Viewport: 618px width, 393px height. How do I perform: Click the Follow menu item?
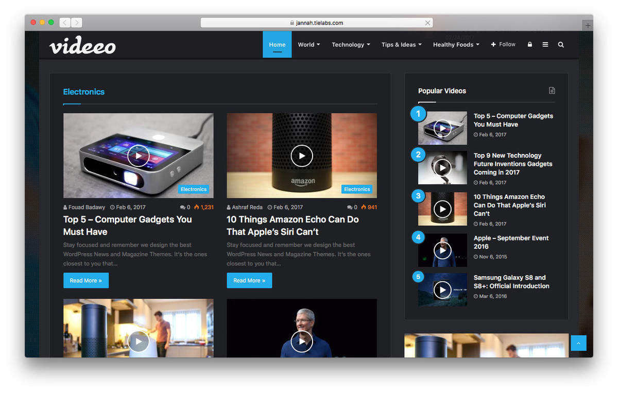tap(503, 44)
